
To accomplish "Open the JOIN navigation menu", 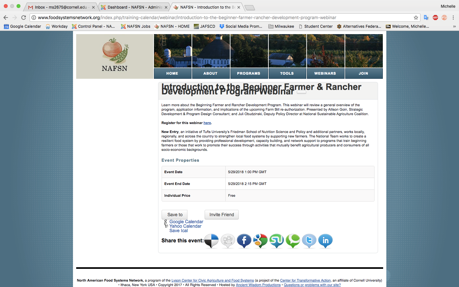I will 364,73.
